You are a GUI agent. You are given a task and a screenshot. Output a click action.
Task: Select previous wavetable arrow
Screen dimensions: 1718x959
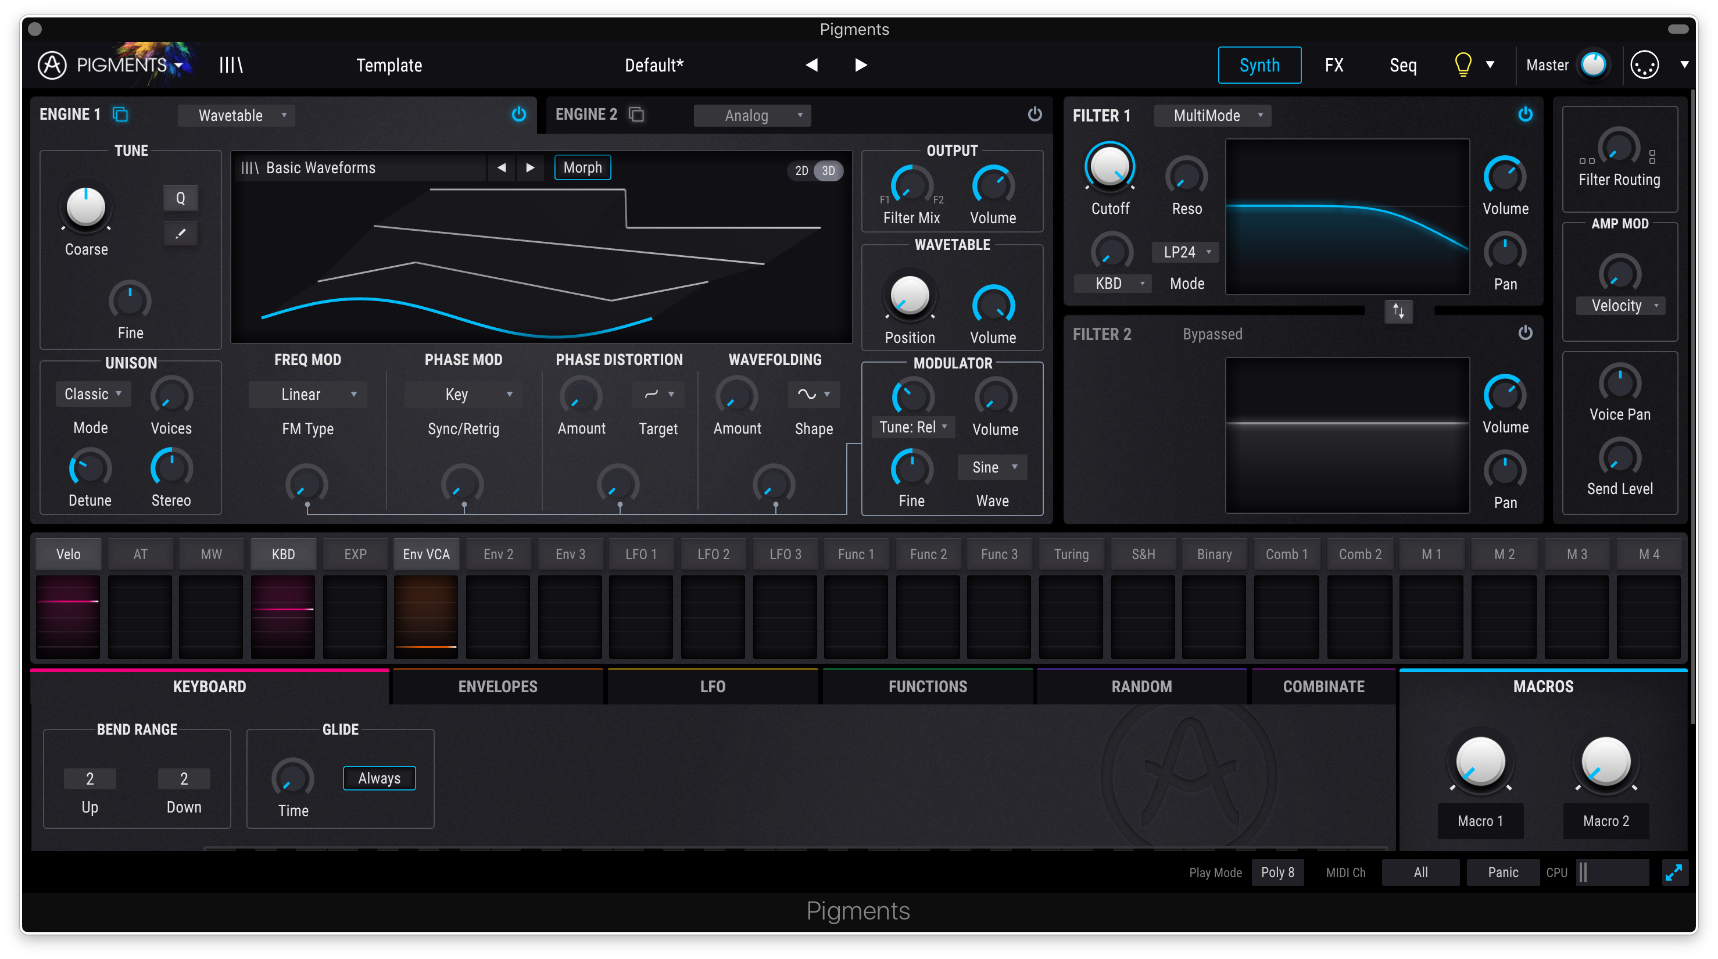502,167
